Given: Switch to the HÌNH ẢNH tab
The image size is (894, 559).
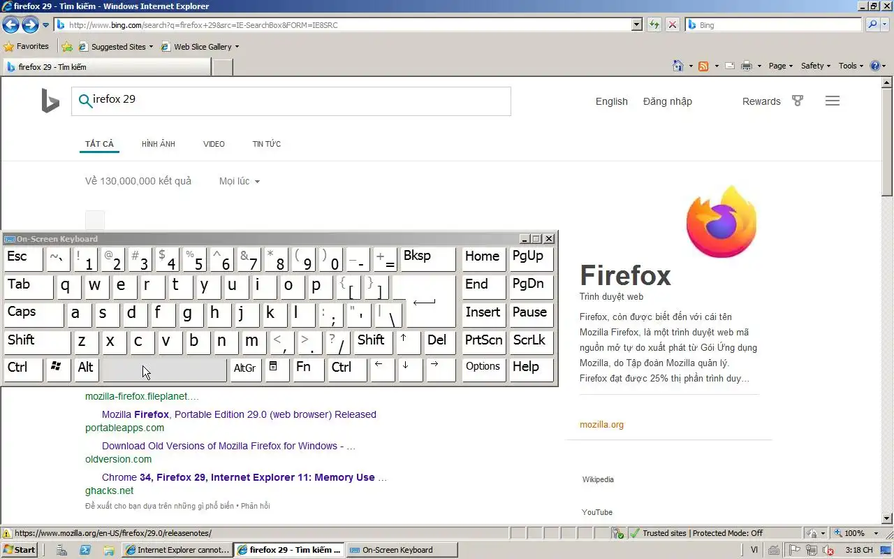Looking at the screenshot, I should pos(159,144).
